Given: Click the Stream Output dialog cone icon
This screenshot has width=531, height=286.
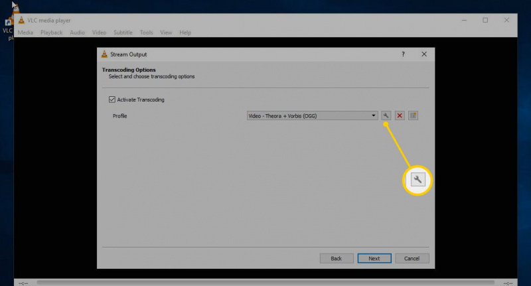Looking at the screenshot, I should click(x=104, y=54).
